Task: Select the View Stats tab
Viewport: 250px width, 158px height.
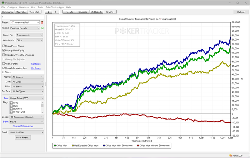Action: coord(34,12)
